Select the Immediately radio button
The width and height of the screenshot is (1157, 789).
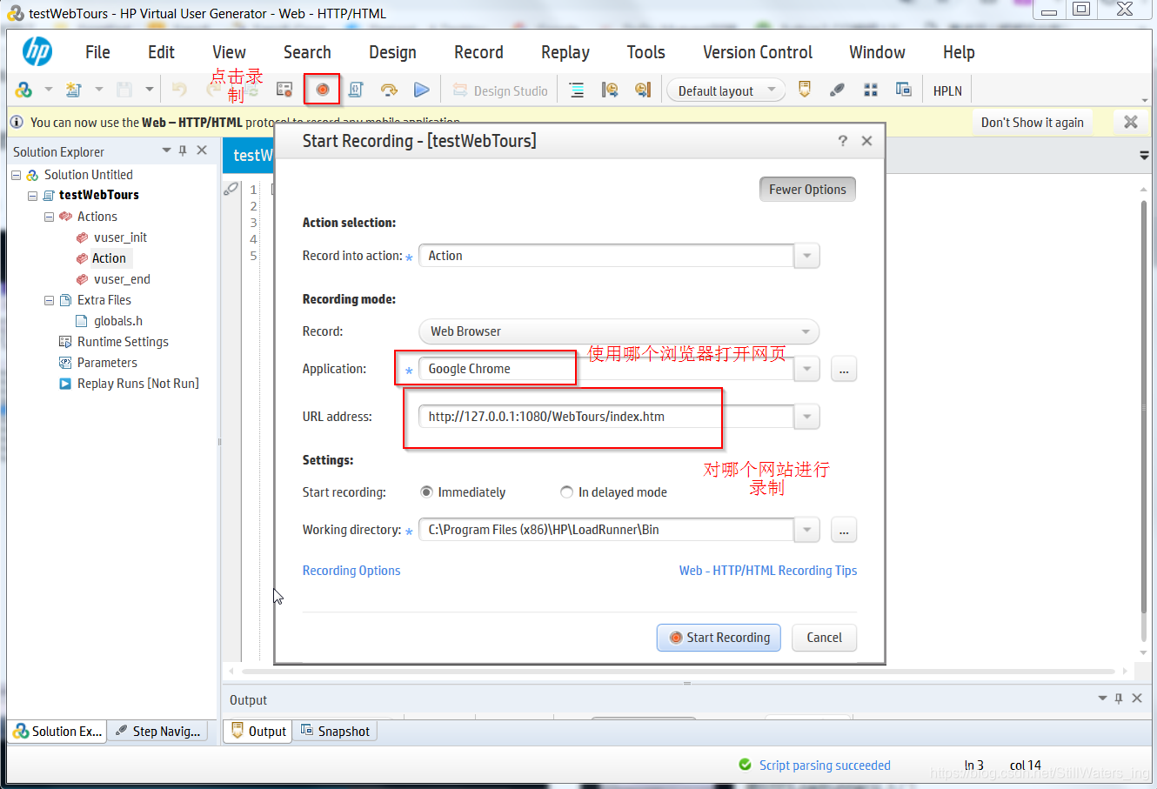tap(426, 492)
